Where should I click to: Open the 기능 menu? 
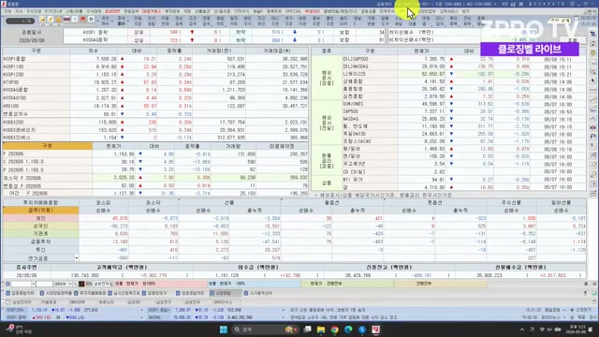click(7, 11)
